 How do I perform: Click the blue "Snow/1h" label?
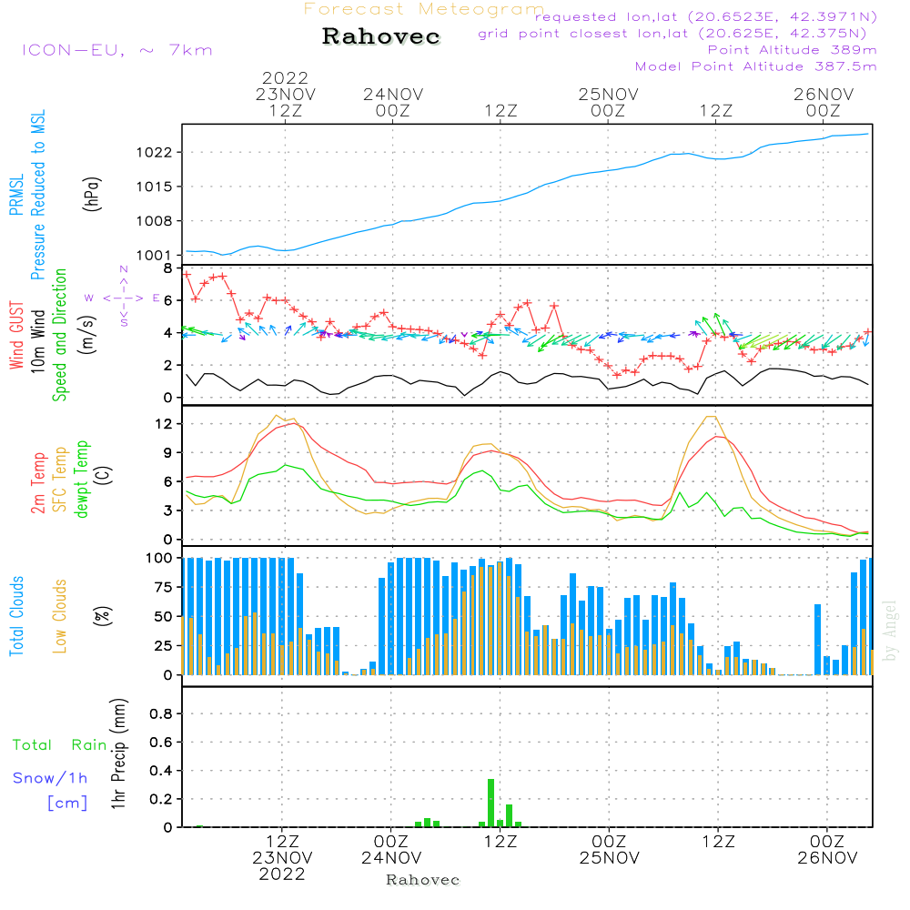click(50, 778)
